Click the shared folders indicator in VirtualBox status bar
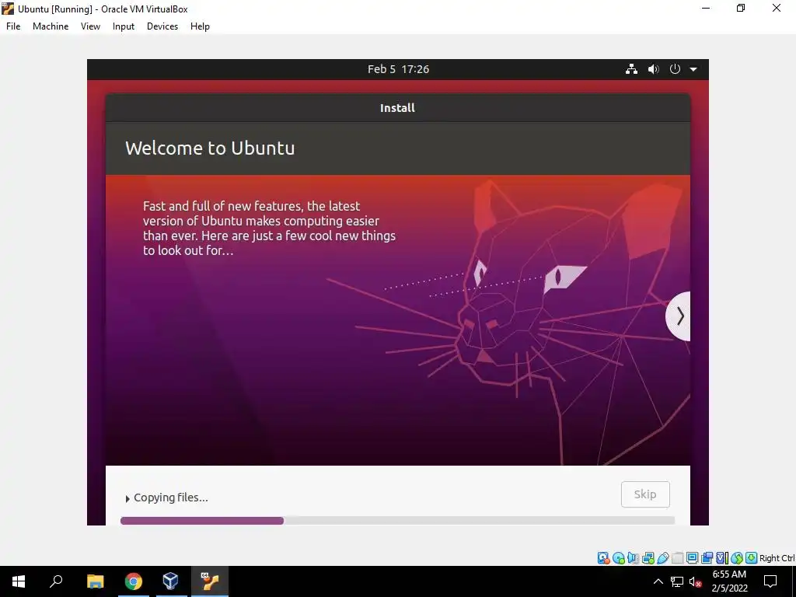796x597 pixels. click(677, 558)
